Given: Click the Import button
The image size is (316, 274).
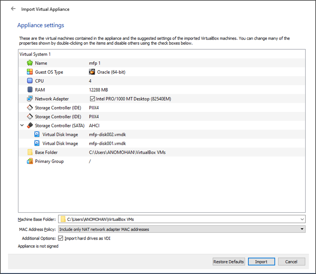Looking at the screenshot, I should [x=261, y=261].
